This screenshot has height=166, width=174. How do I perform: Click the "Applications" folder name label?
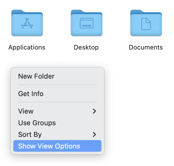point(27,47)
